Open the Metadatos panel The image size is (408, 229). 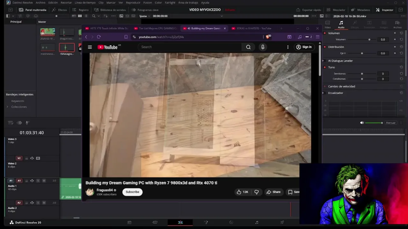tap(360, 10)
